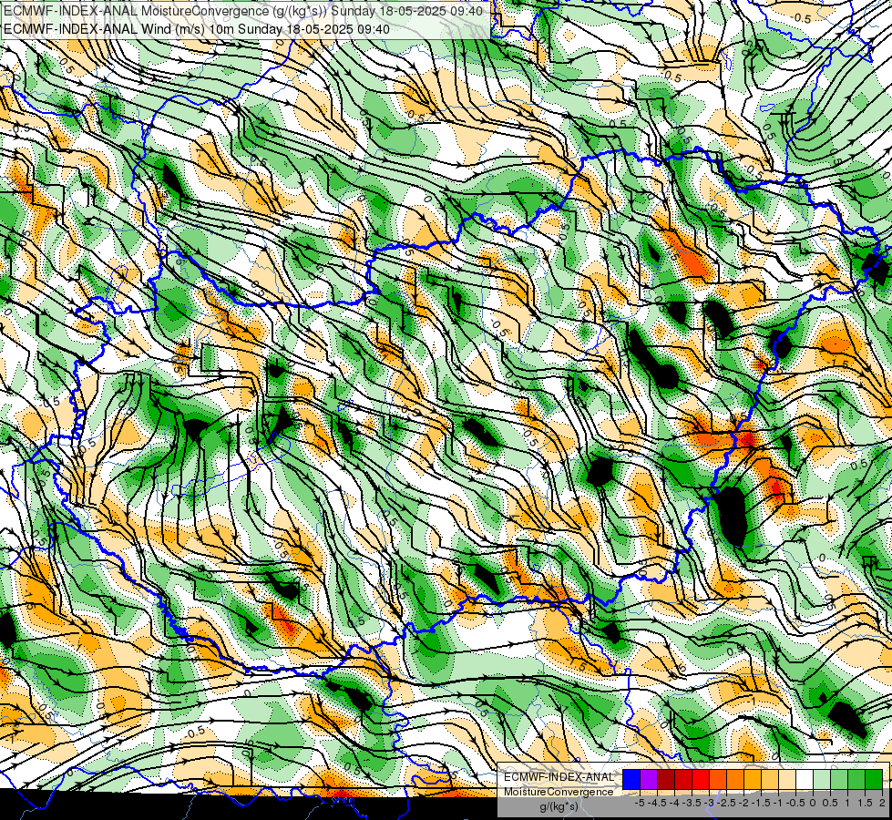Click the medium green swatch between 1 and 1.5
The width and height of the screenshot is (892, 820).
coord(856,779)
